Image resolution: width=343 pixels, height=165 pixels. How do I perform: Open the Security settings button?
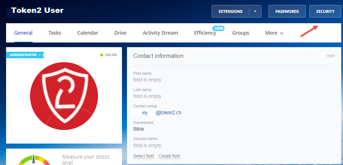325,11
